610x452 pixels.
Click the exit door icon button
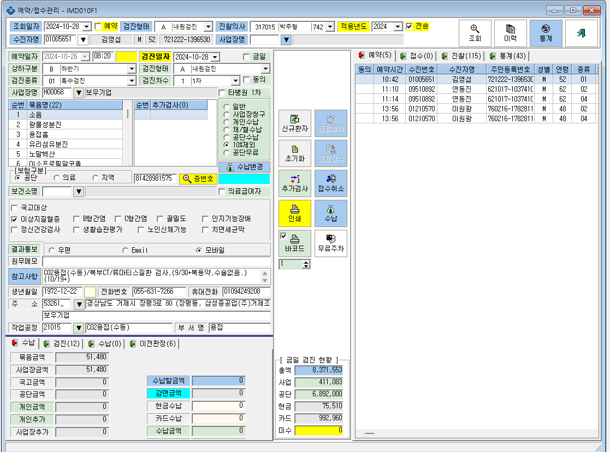tap(581, 33)
